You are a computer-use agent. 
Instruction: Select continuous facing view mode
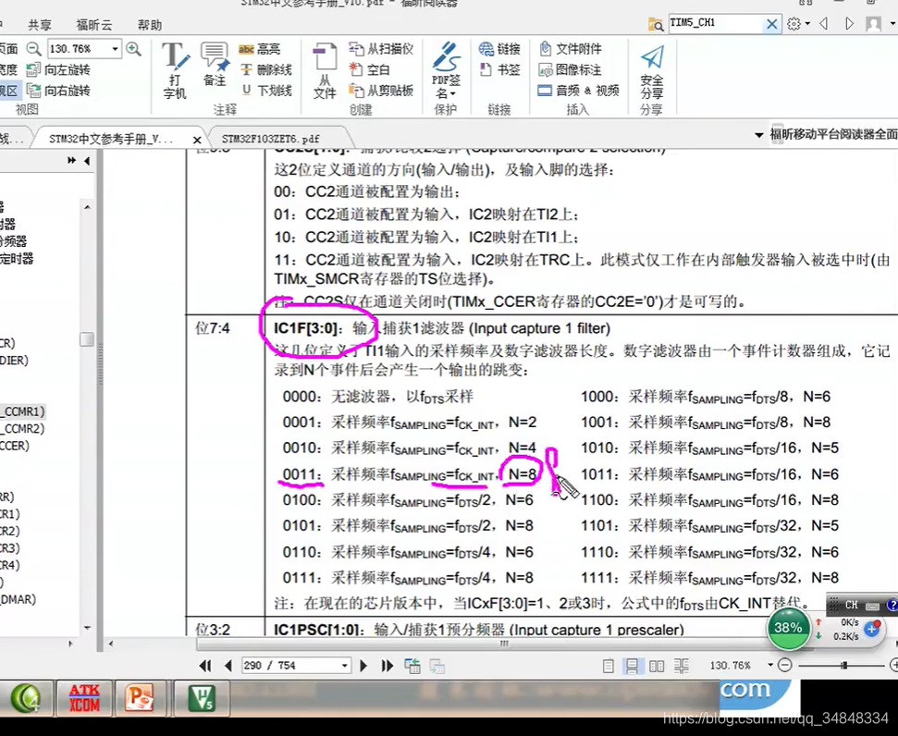[x=682, y=666]
